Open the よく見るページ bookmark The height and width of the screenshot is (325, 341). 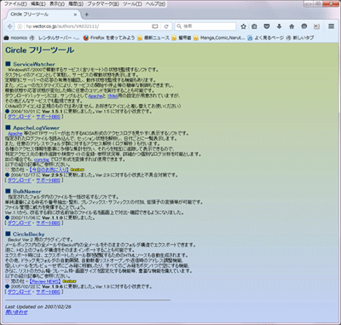[x=266, y=38]
